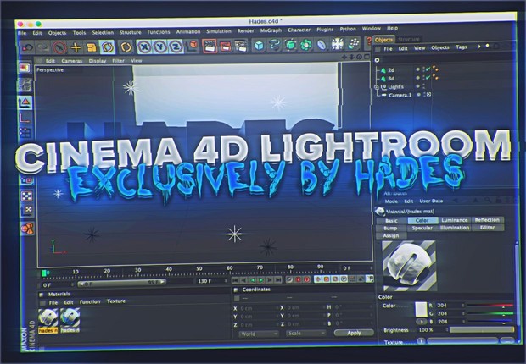Open the MoGraph menu
The height and width of the screenshot is (364, 526).
coord(271,30)
